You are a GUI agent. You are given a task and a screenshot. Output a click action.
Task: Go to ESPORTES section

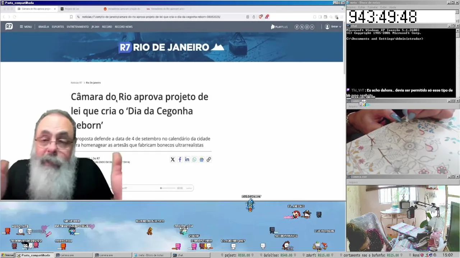(x=58, y=27)
